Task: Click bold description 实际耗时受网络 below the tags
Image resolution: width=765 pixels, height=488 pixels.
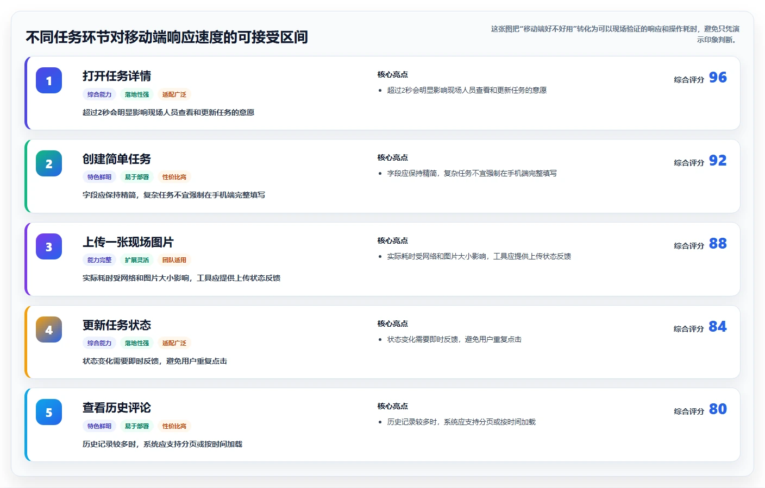Action: (x=181, y=278)
